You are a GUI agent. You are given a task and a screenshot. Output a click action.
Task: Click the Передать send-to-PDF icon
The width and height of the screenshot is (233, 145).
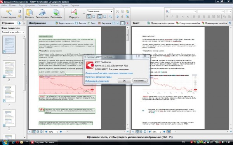[74, 12]
